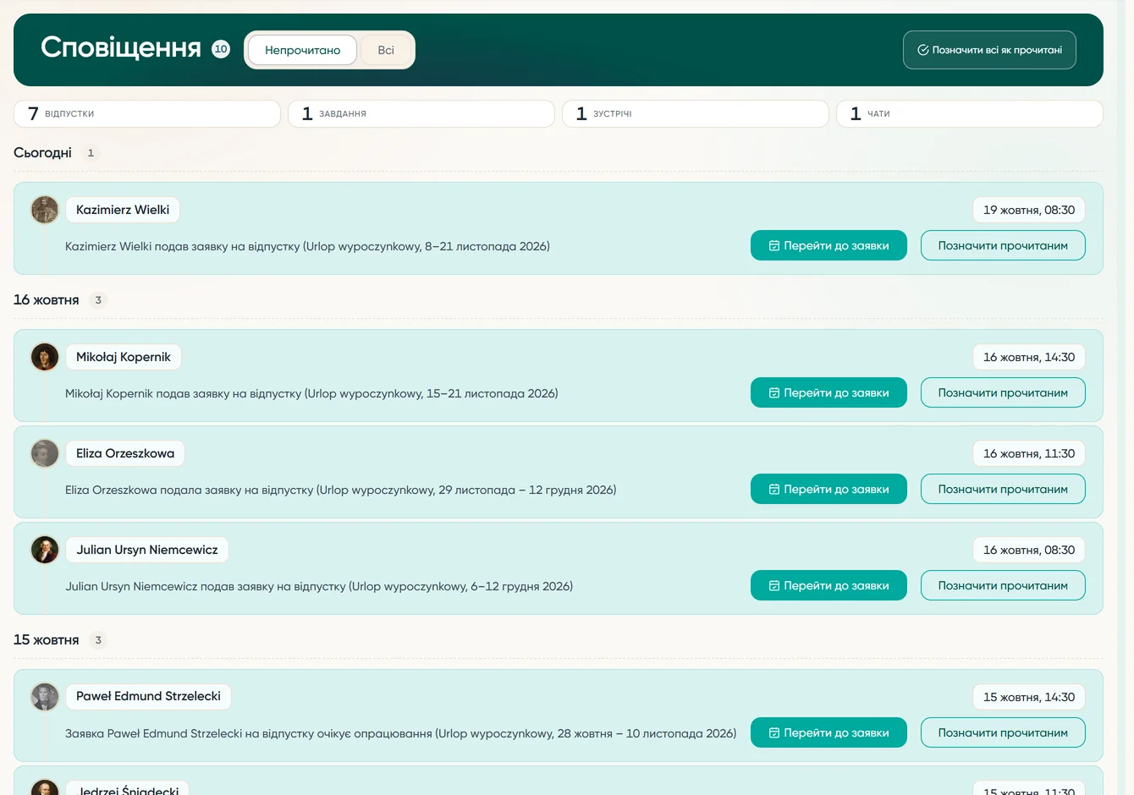Screen dimensions: 1134x795
Task: Click the "15 жовтня" section heading
Action: [47, 640]
